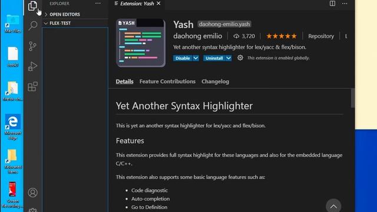Open the Relocated Items desktop folder
This screenshot has height=212, width=377.
(12, 161)
